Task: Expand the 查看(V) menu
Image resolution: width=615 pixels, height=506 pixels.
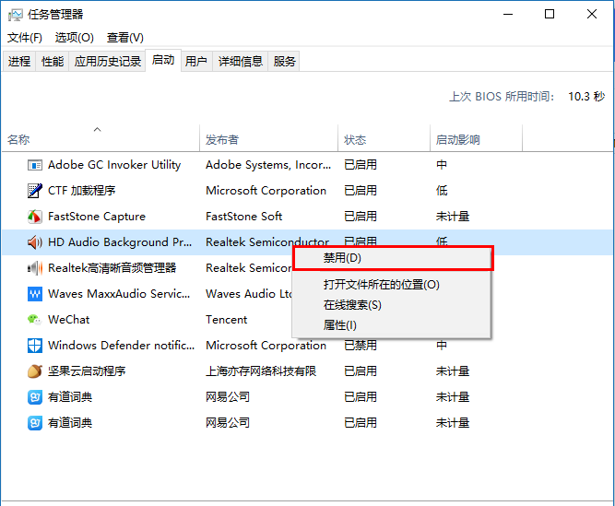Action: [x=124, y=38]
